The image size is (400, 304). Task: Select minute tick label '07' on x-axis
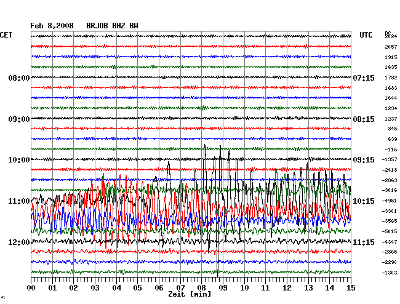pos(180,288)
